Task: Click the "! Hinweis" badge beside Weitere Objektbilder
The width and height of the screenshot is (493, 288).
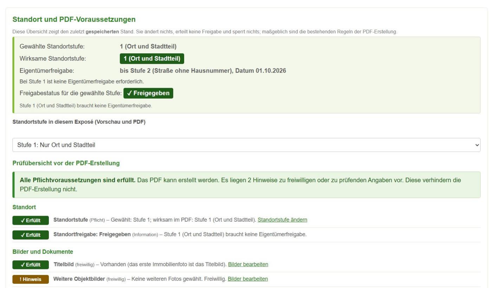Action: (x=31, y=279)
